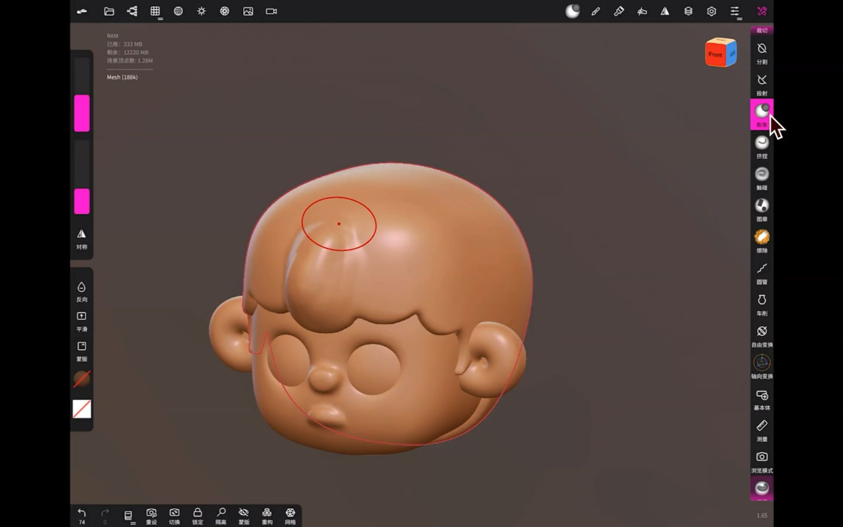This screenshot has height=527, width=843.
Task: Click the screenshot/camera capture icon
Action: pos(762,457)
